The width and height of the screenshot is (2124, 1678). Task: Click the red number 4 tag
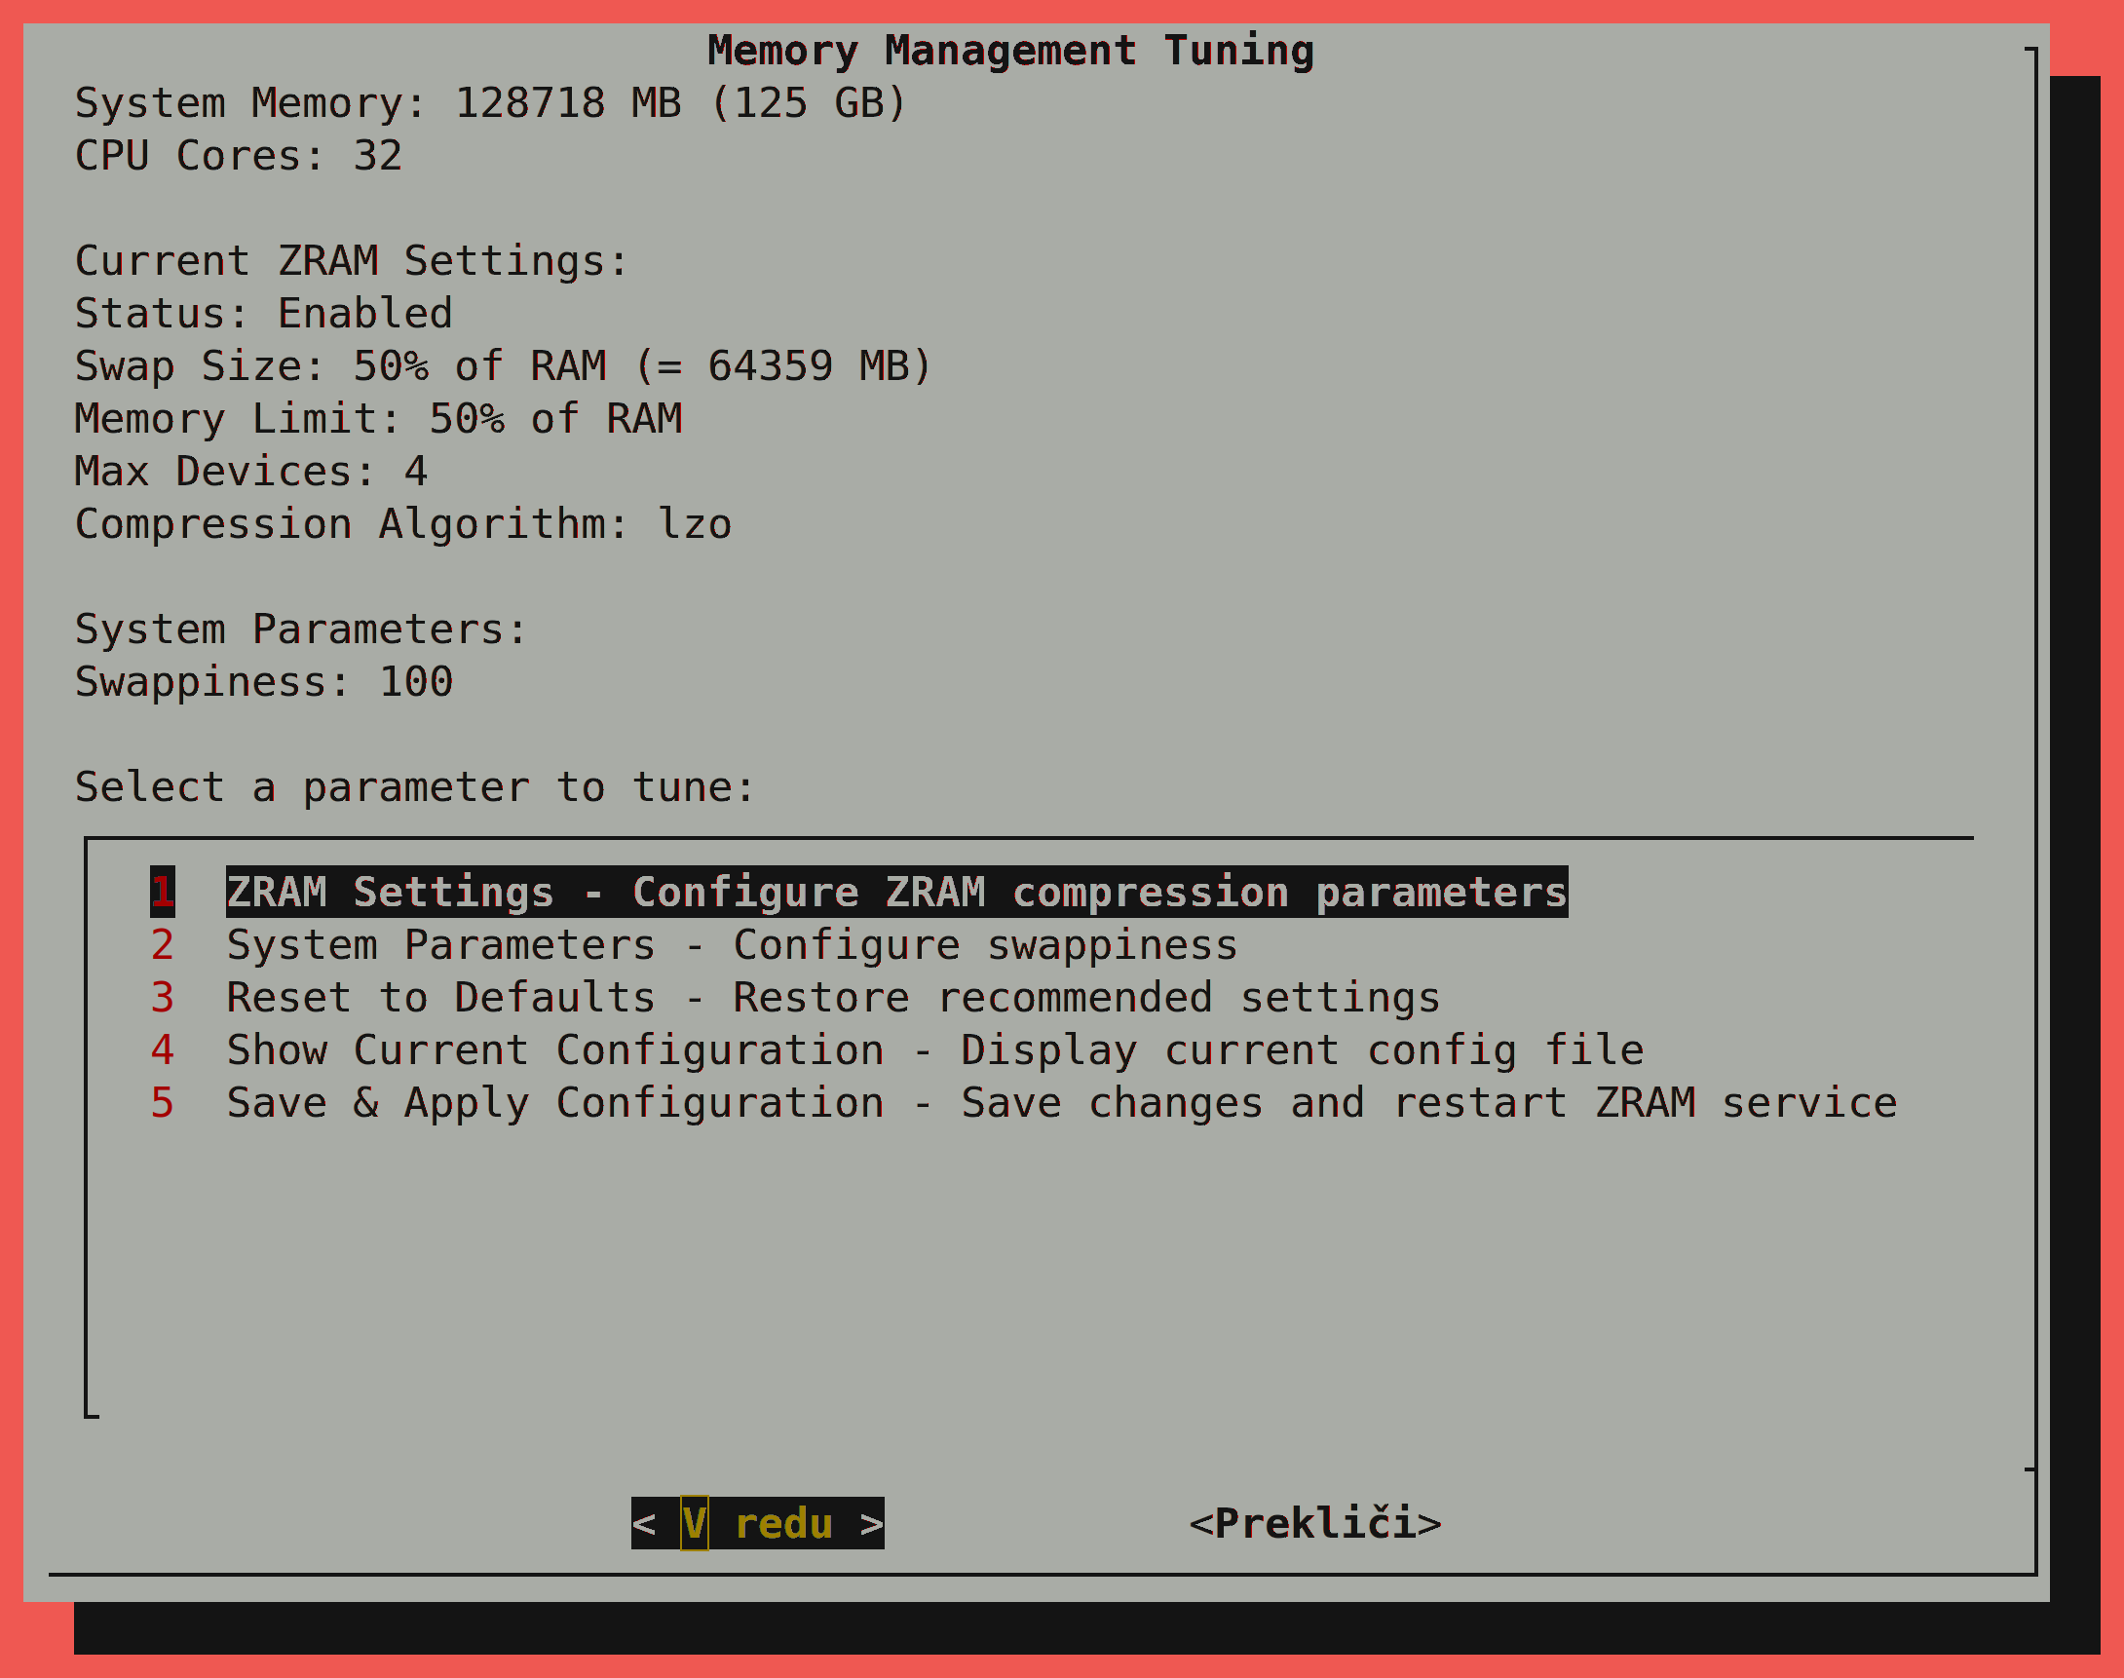[162, 1050]
